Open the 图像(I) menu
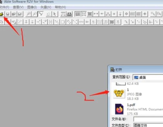 (x=32, y=7)
